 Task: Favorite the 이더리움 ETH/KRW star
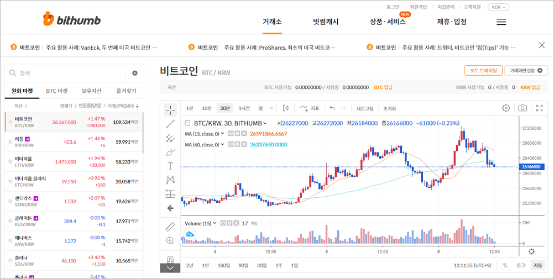(x=11, y=161)
